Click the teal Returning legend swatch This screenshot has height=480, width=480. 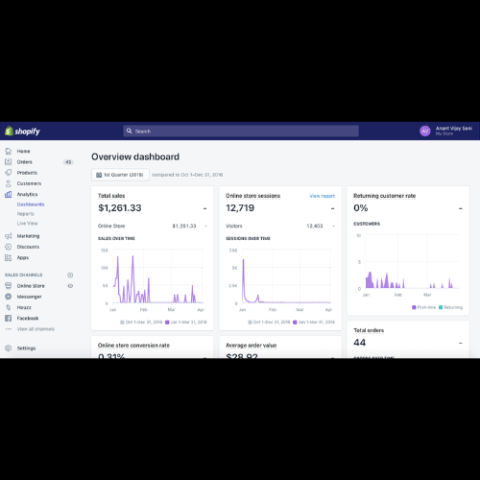point(441,307)
